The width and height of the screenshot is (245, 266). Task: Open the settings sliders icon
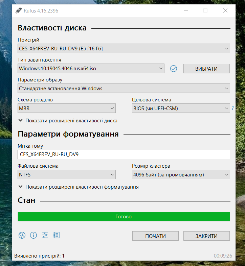(45, 235)
